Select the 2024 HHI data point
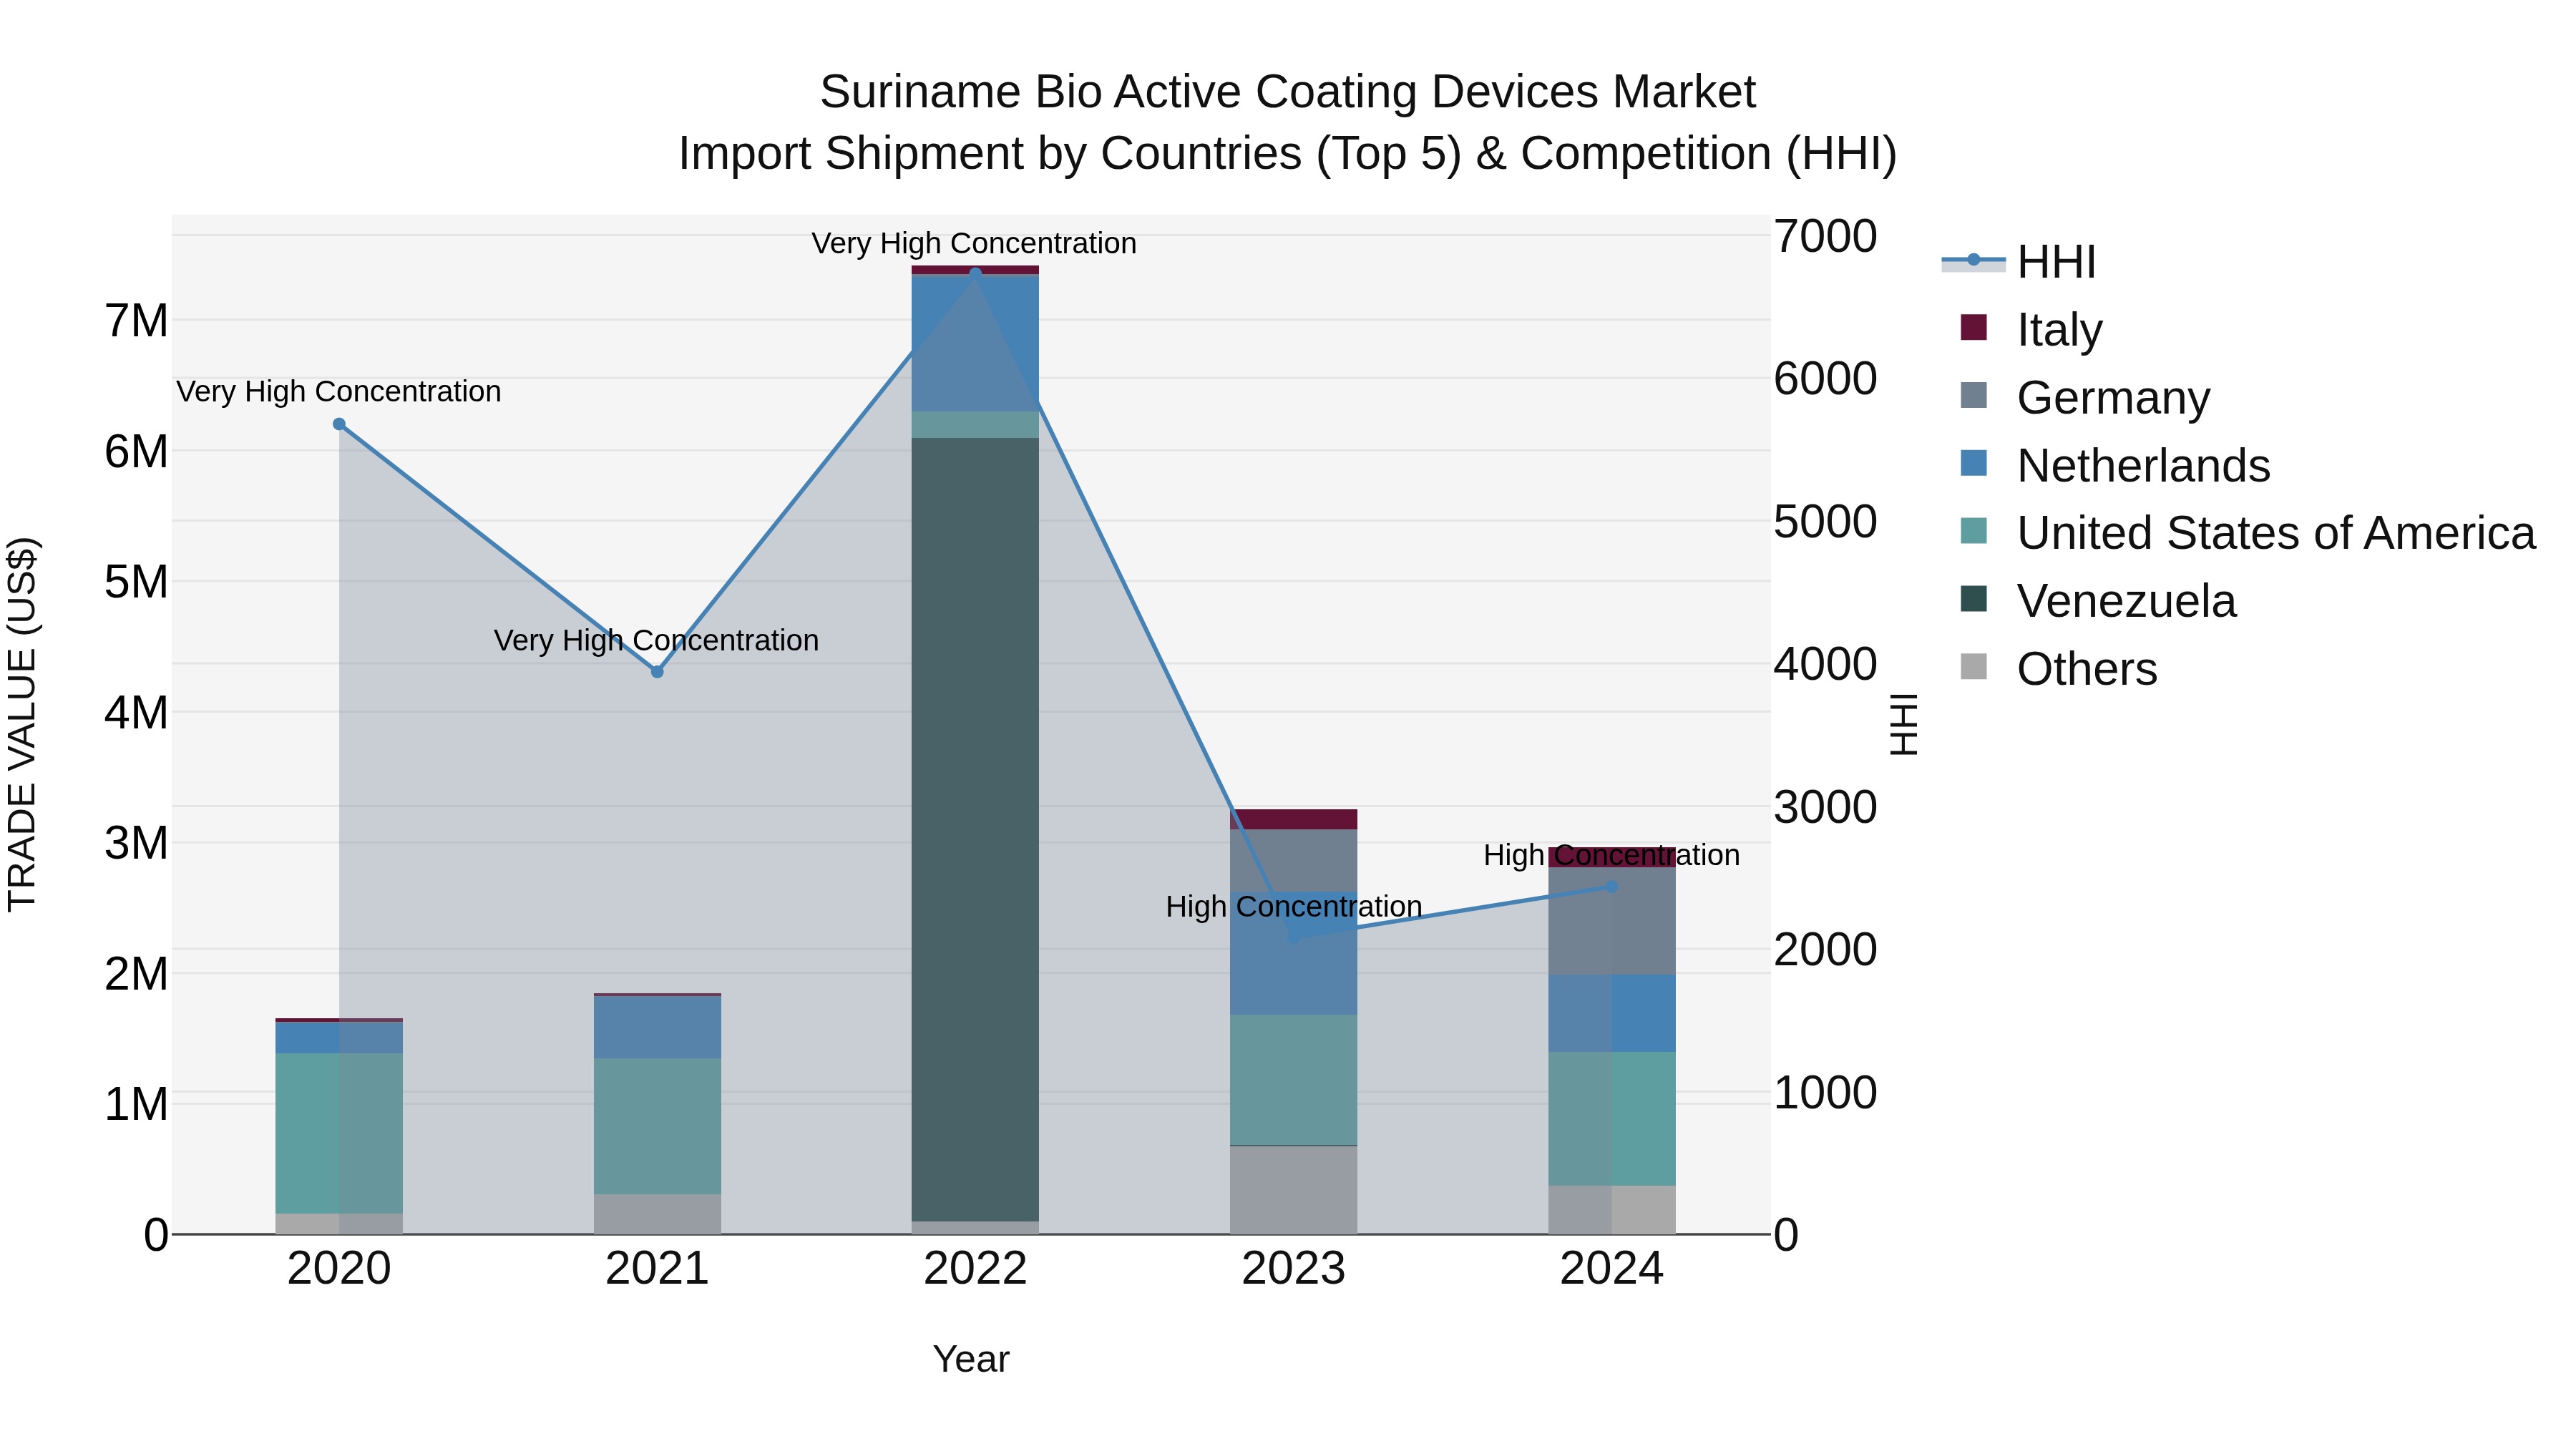2576x1449 pixels. pyautogui.click(x=1612, y=887)
